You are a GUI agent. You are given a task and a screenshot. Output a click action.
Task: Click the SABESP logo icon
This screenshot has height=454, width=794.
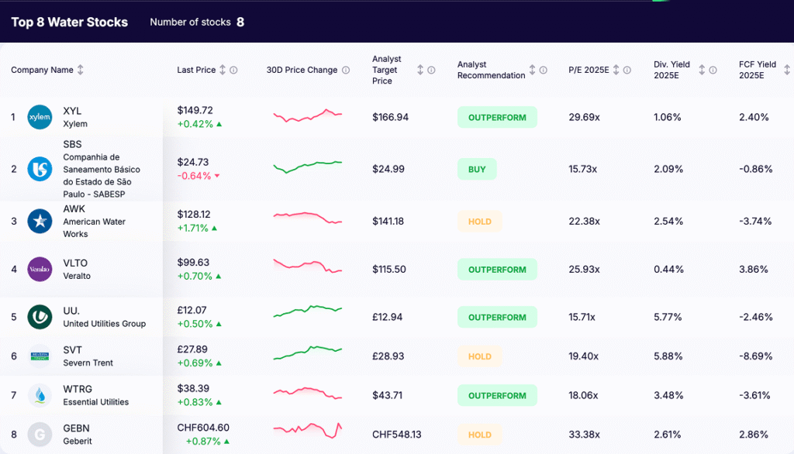point(40,169)
